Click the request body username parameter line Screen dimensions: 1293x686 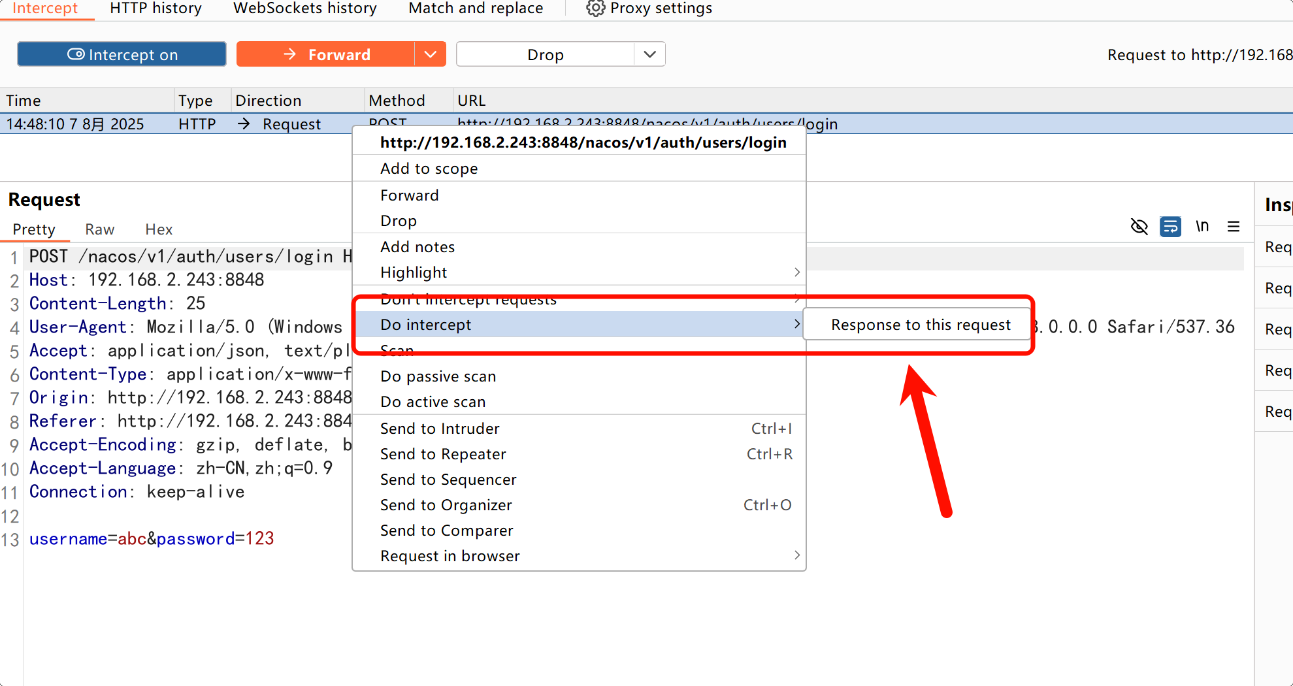tap(152, 539)
